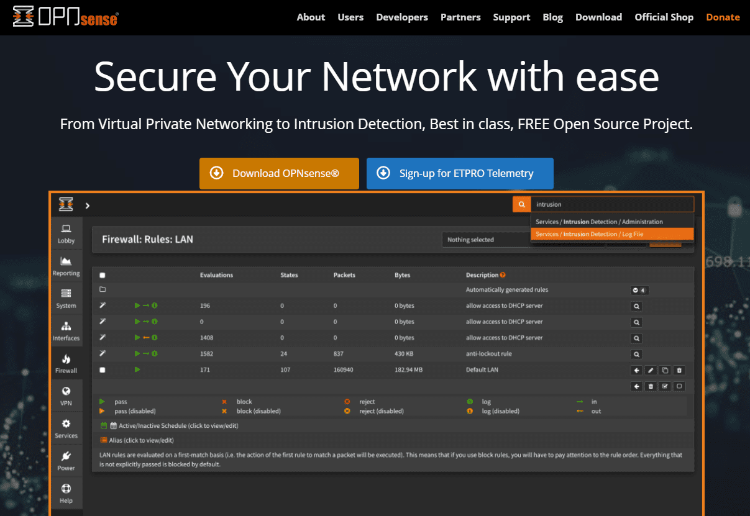Click the 'Bytes' column header
Screen dimensions: 750x516
tap(403, 275)
